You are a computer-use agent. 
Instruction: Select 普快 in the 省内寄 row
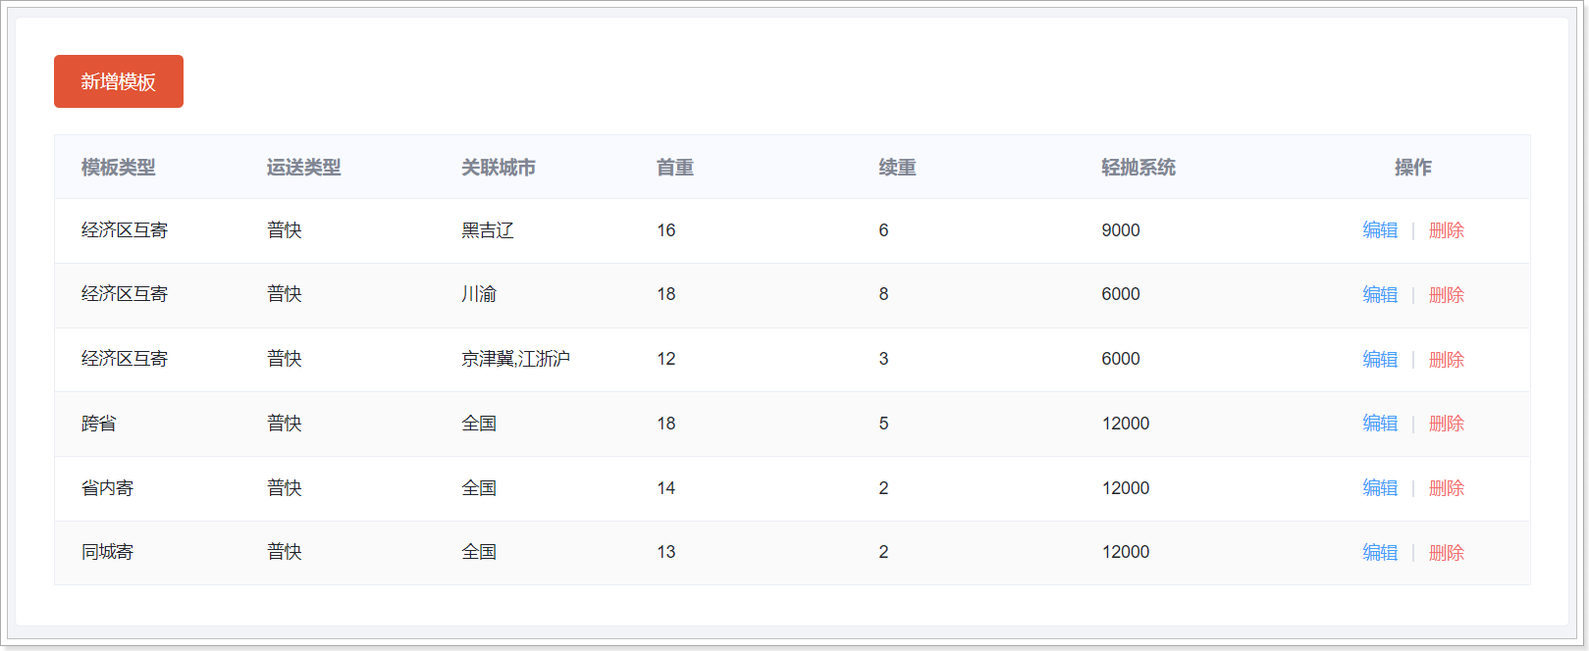285,488
